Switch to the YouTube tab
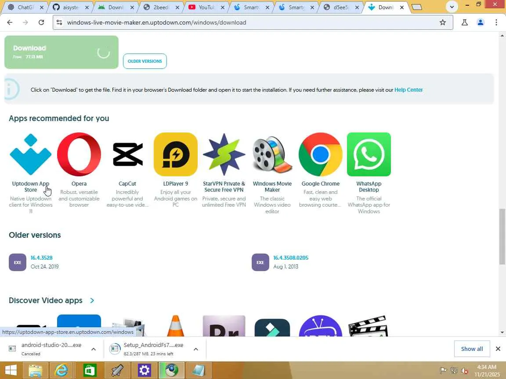The image size is (506, 379). tap(206, 7)
